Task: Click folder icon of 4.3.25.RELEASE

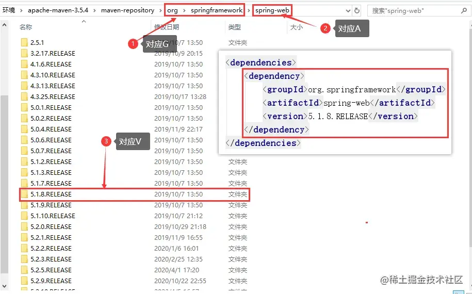Action: point(24,96)
